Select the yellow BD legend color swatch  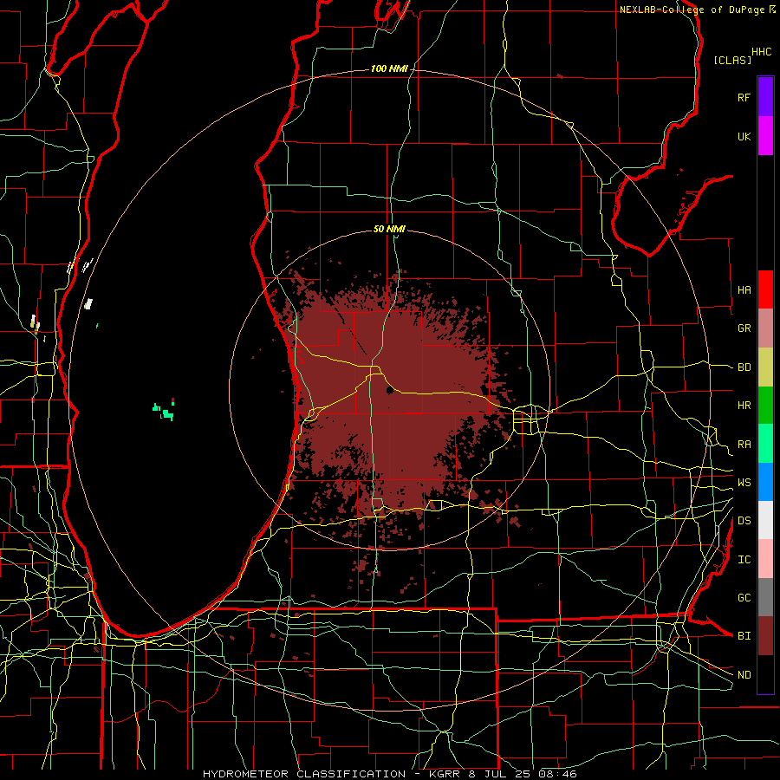coord(765,367)
